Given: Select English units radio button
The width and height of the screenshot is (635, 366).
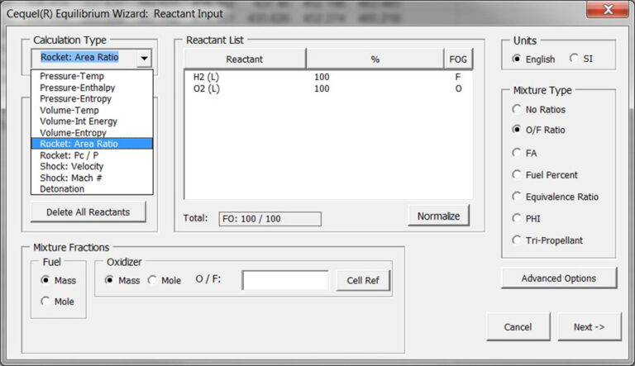Looking at the screenshot, I should 534,59.
